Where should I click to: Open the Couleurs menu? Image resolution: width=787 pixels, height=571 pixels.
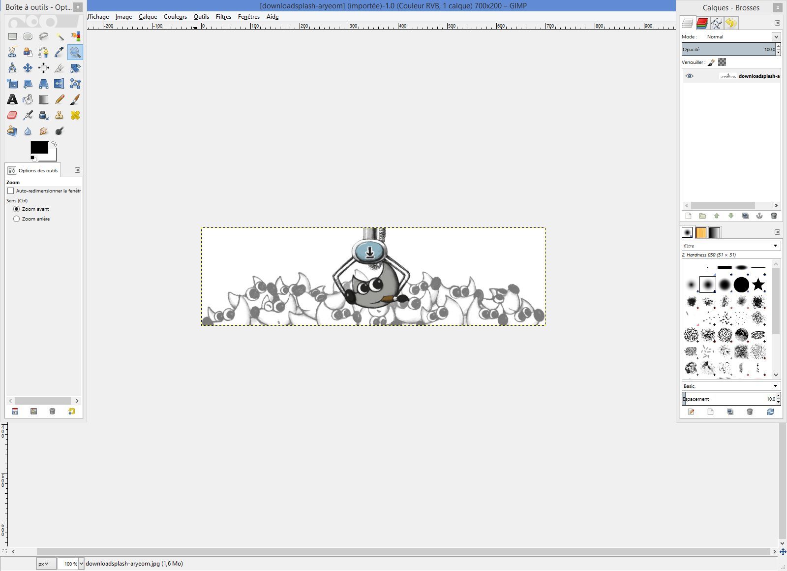tap(175, 17)
